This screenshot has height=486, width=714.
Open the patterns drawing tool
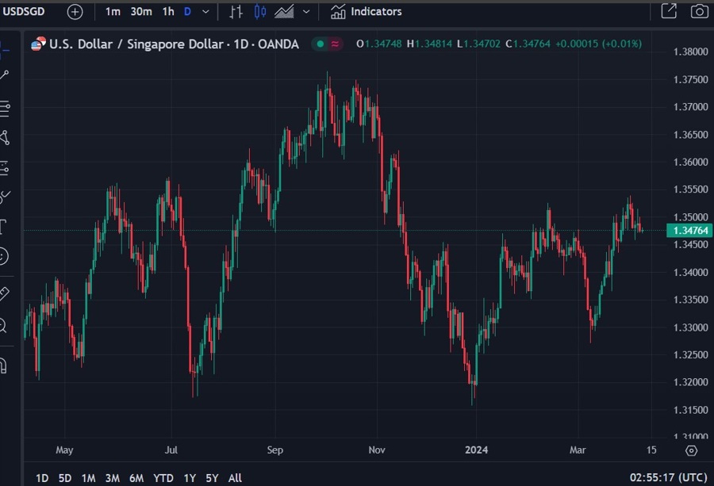[5, 137]
